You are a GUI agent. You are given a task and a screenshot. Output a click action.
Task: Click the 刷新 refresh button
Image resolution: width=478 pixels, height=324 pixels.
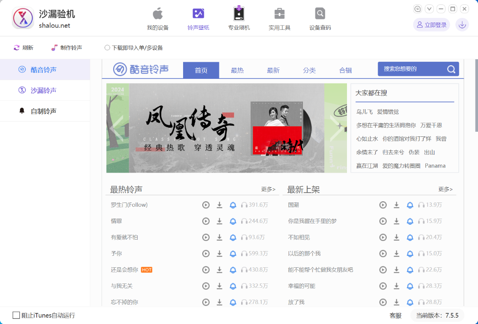23,48
